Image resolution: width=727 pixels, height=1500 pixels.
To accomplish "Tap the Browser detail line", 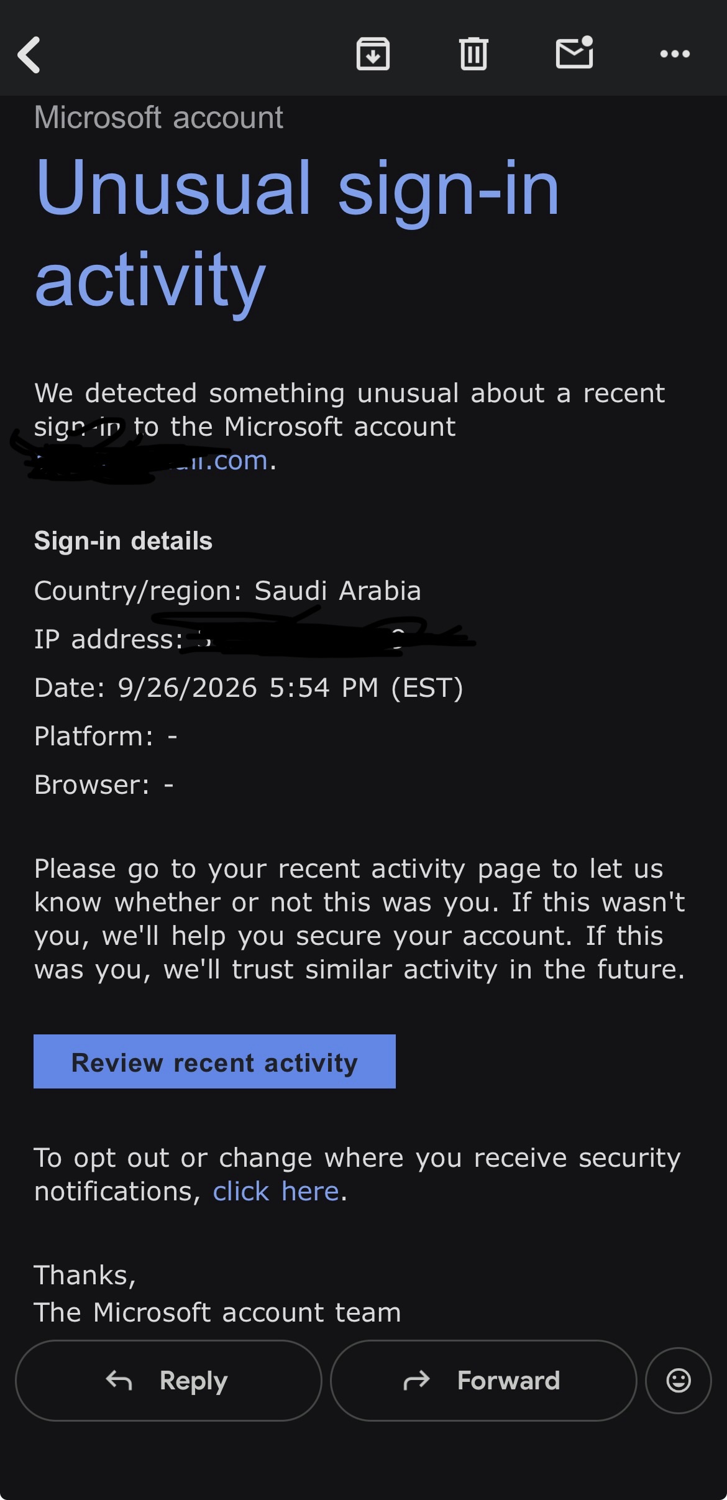I will [x=104, y=785].
